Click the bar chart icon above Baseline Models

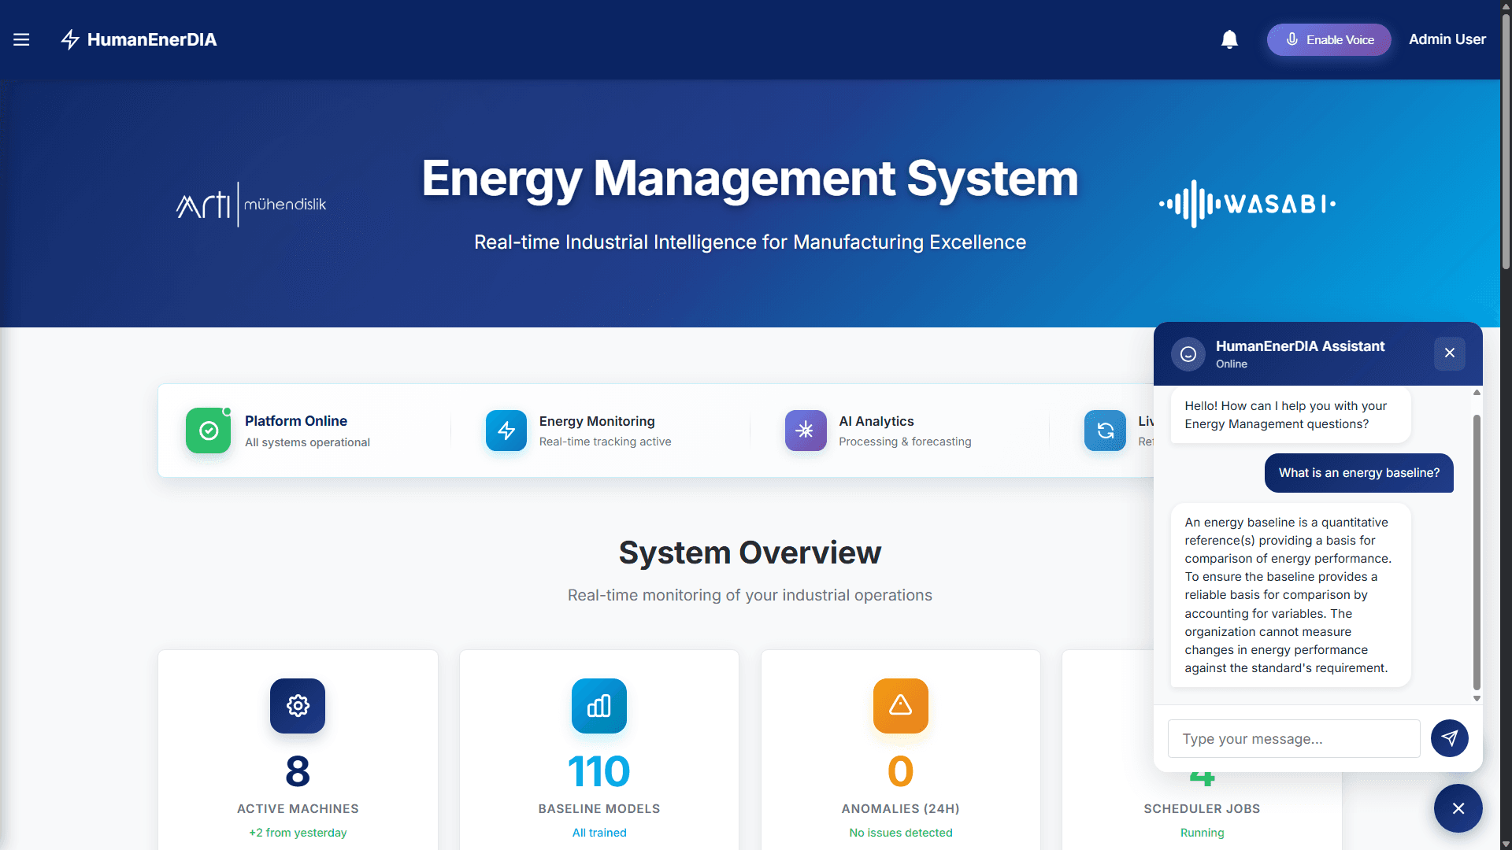tap(598, 706)
